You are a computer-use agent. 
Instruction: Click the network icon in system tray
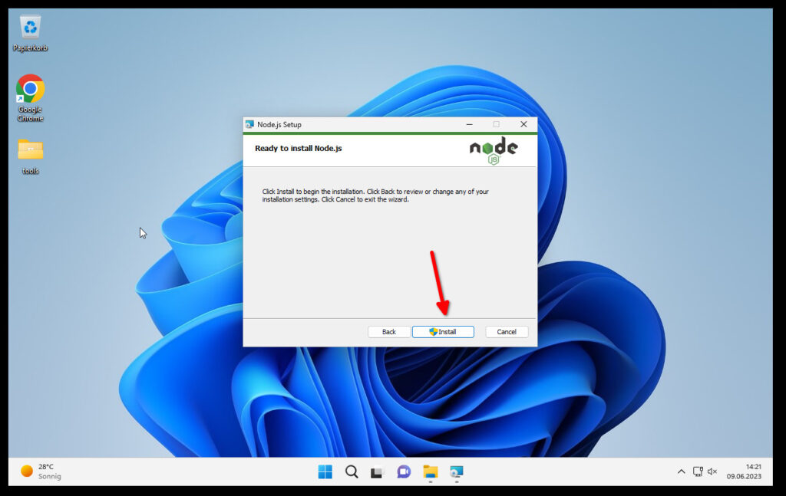(x=698, y=471)
